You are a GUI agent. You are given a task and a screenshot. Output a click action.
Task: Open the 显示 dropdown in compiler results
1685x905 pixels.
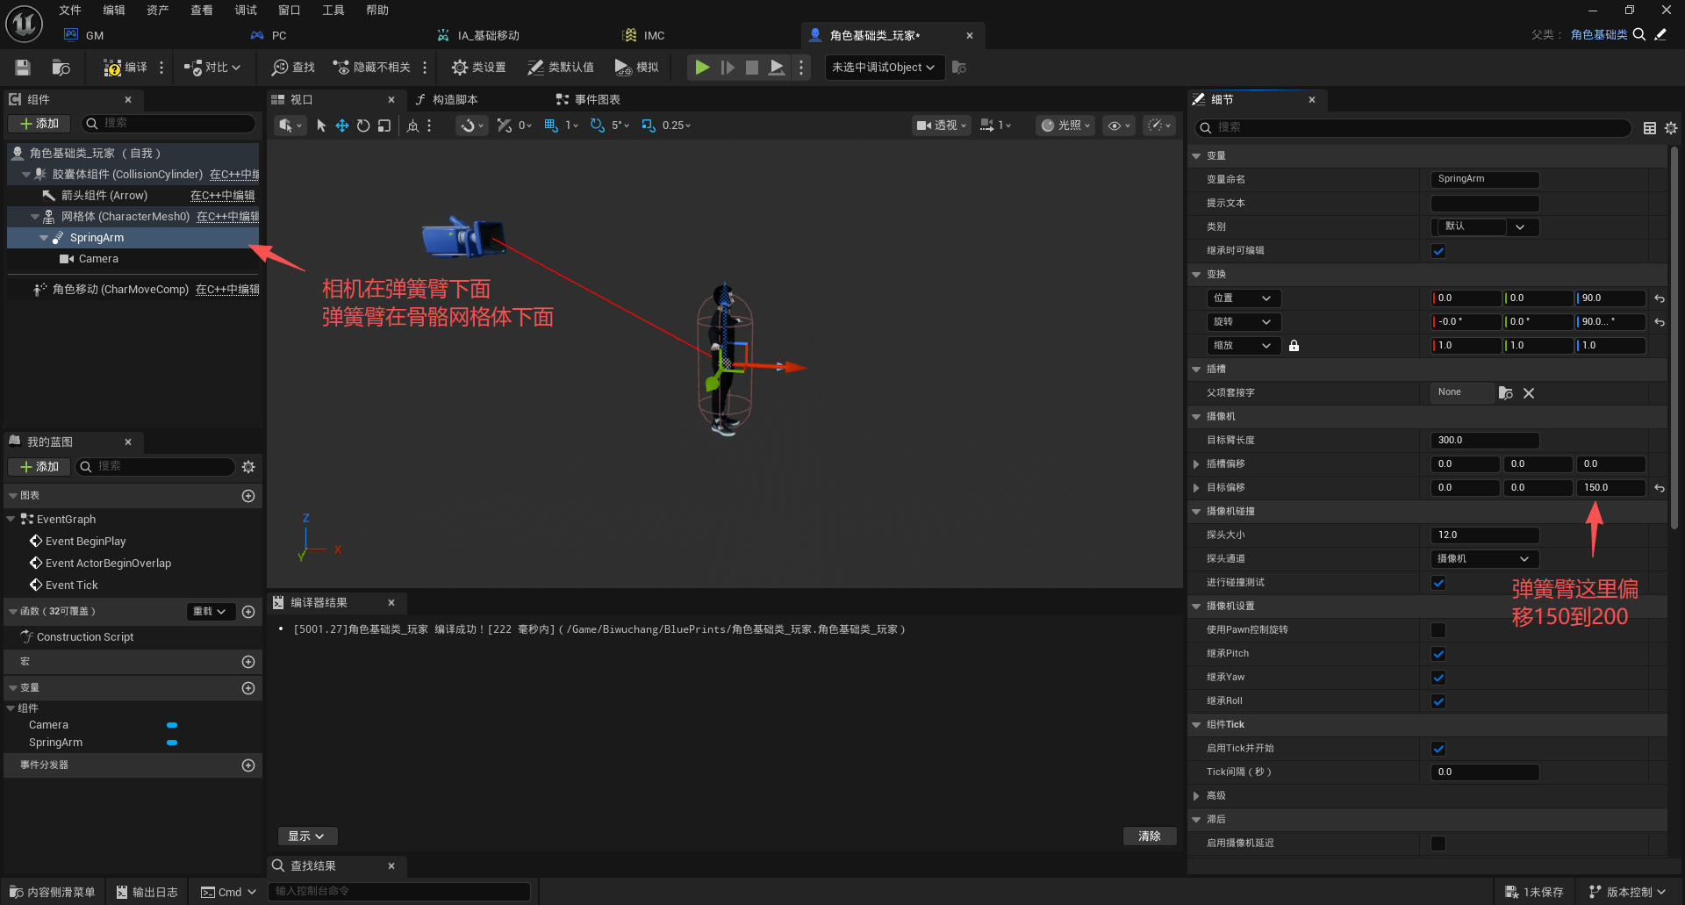click(307, 837)
